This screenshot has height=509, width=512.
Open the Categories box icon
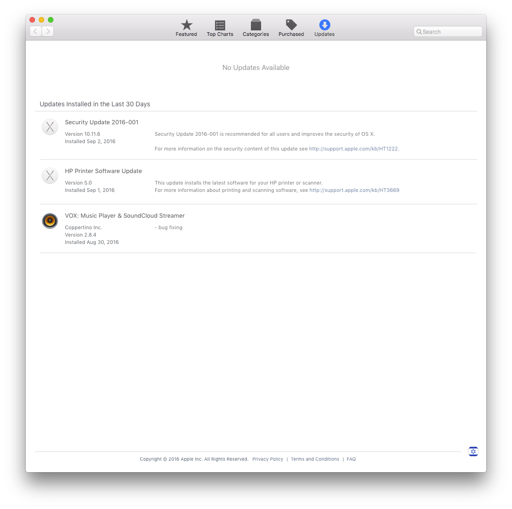[256, 25]
